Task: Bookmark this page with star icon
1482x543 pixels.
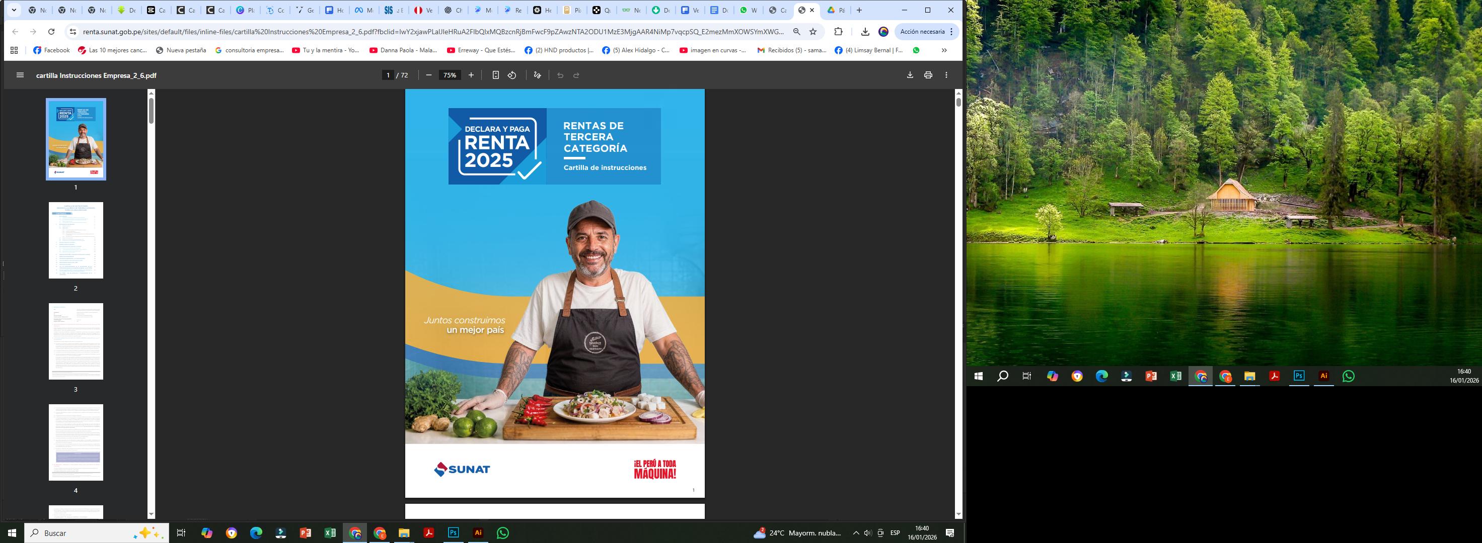Action: click(813, 32)
